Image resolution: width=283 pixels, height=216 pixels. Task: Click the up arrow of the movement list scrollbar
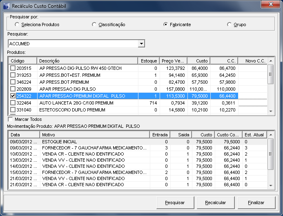click(x=271, y=135)
